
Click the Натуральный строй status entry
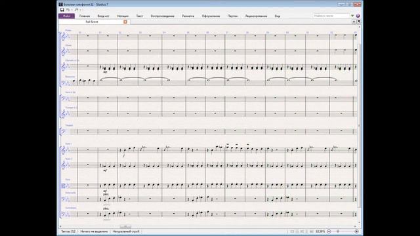tap(126, 231)
